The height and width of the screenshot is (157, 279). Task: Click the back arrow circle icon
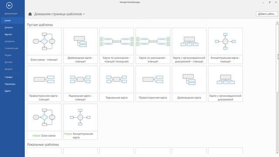click(x=9, y=6)
